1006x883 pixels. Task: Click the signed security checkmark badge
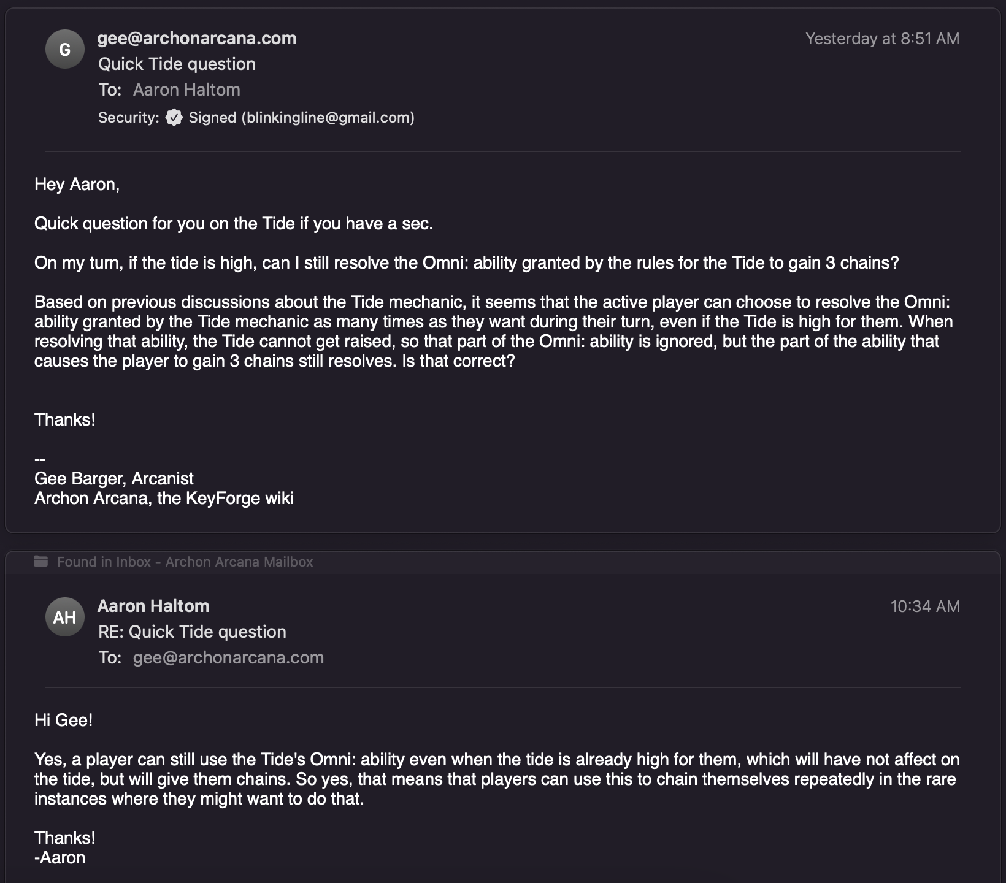click(x=174, y=117)
